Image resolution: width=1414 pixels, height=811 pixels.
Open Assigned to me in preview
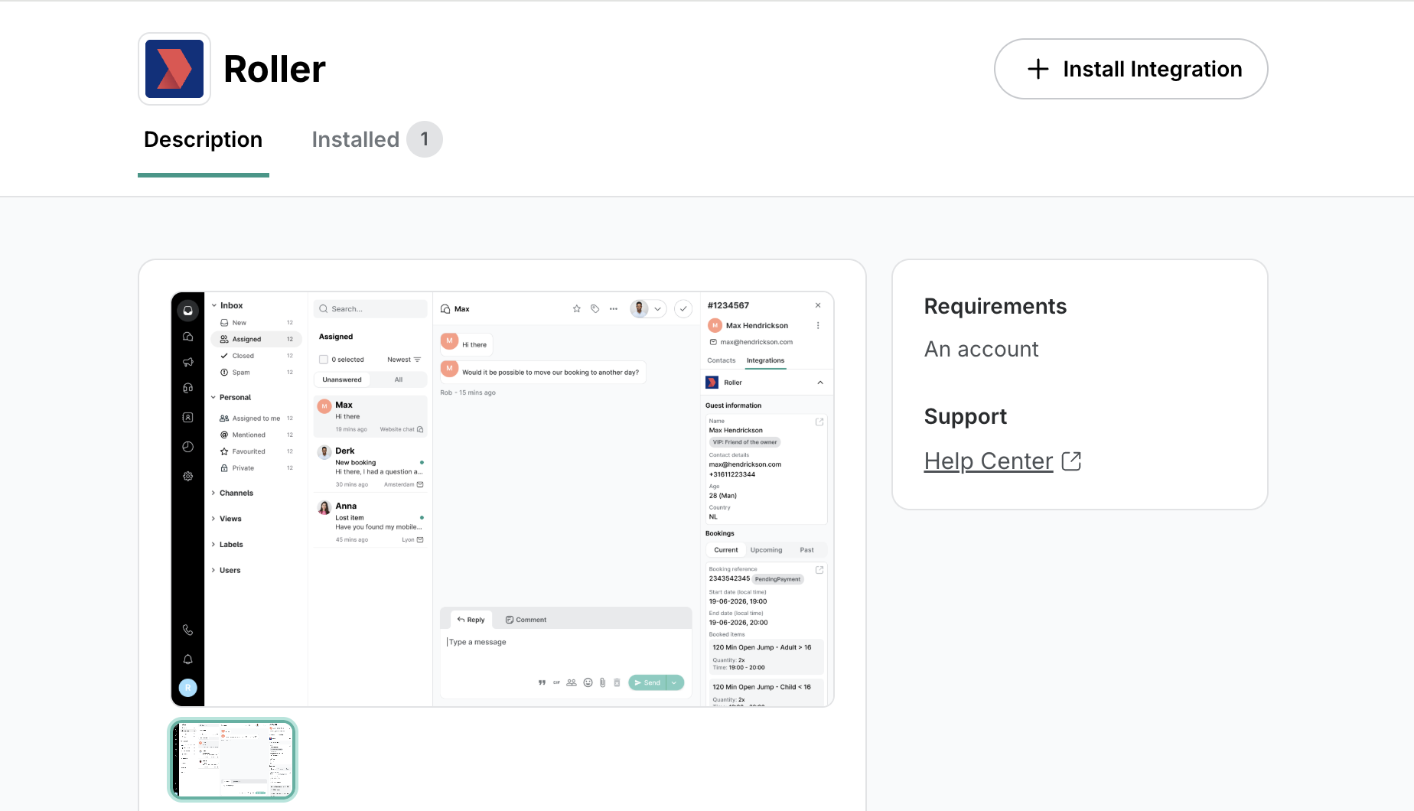(x=256, y=419)
